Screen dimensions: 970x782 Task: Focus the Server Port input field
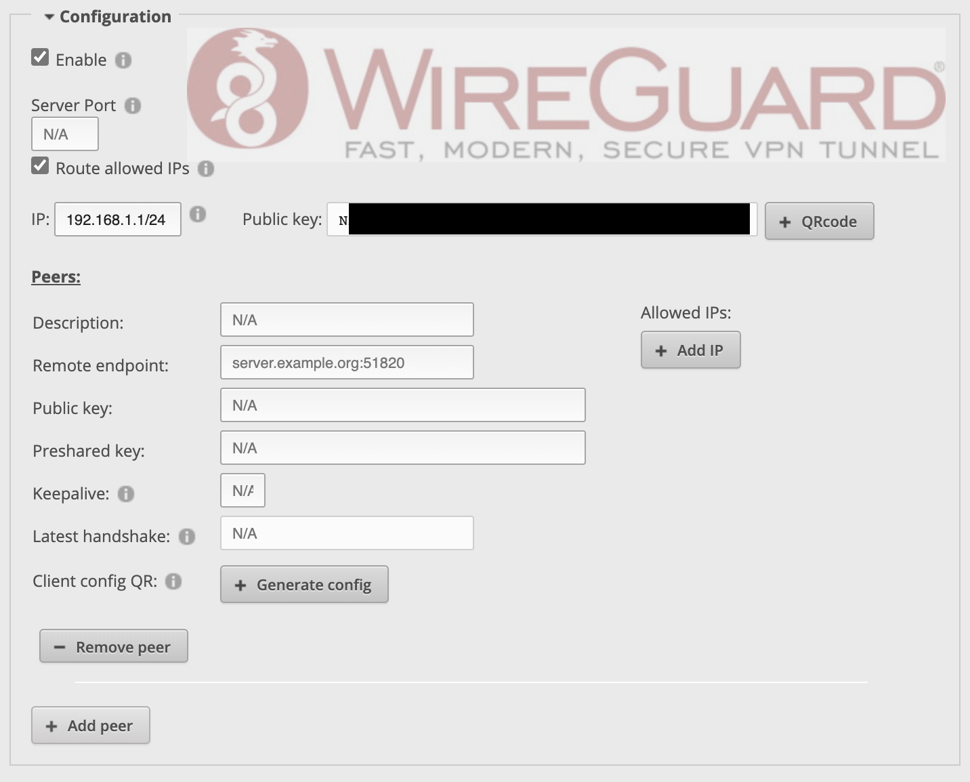pos(65,134)
